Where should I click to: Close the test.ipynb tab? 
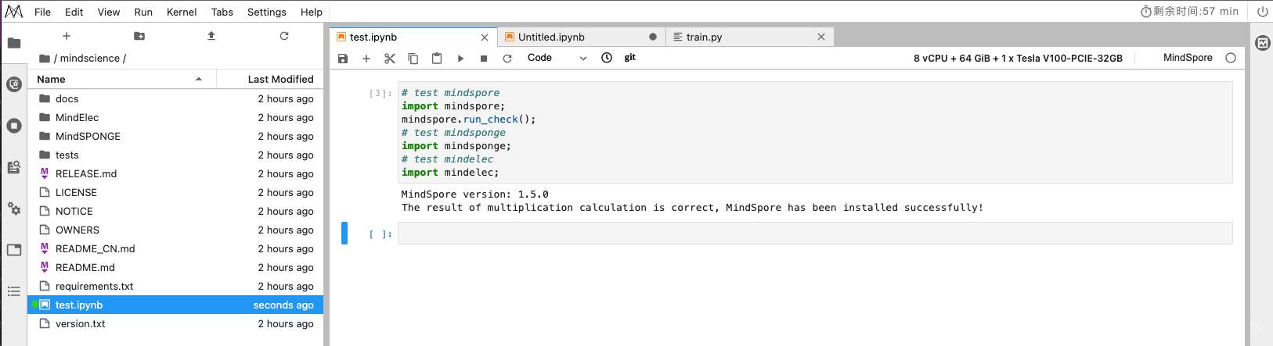[485, 37]
